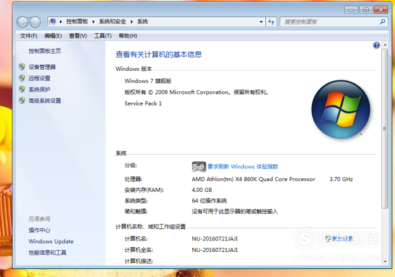Screen dimensions: 395x277
Task: Expand the arrow after 系统和安全 breadcrumb
Action: (131, 22)
